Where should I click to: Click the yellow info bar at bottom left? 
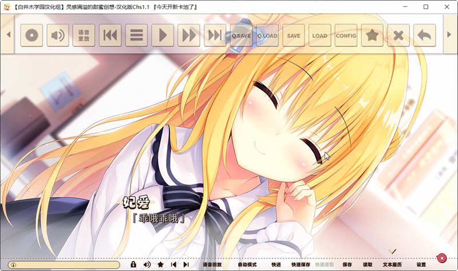[64, 265]
